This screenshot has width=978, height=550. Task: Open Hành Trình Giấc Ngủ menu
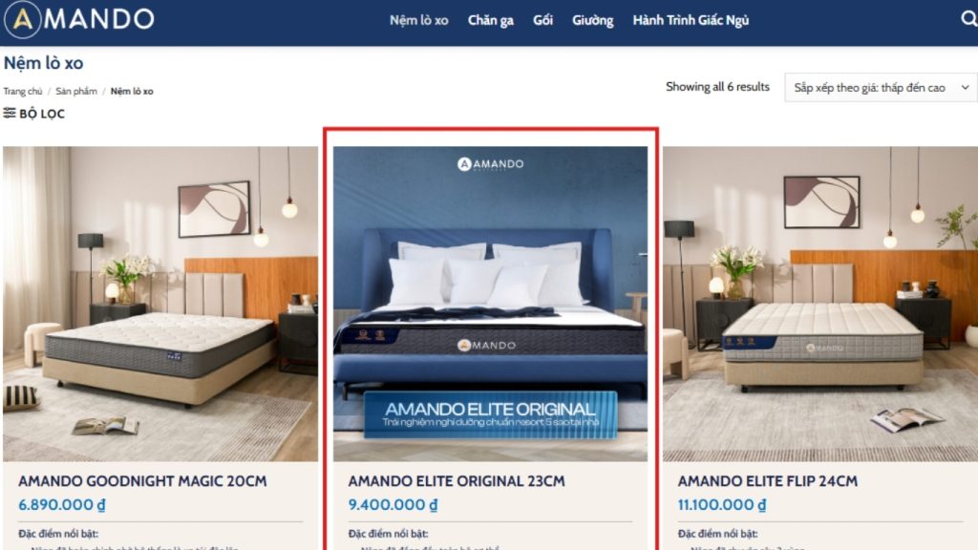691,21
